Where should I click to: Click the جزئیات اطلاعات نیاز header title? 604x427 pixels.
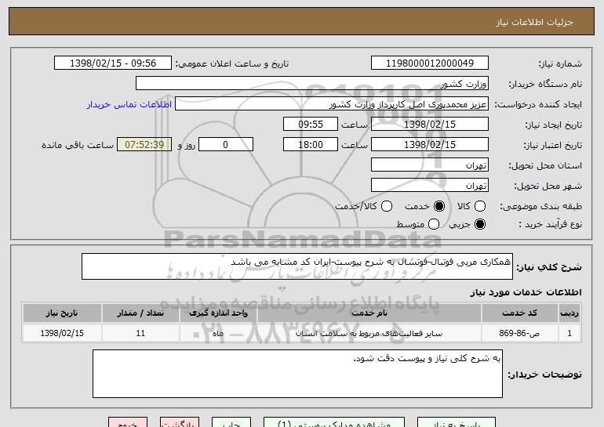pos(534,22)
